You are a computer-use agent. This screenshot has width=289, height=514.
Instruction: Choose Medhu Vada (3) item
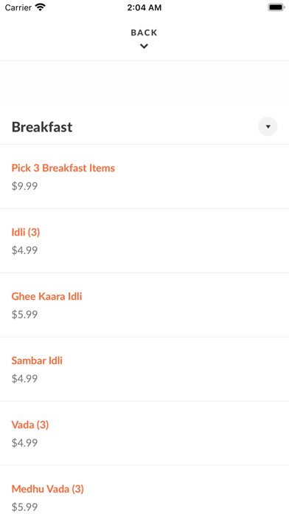tap(48, 490)
